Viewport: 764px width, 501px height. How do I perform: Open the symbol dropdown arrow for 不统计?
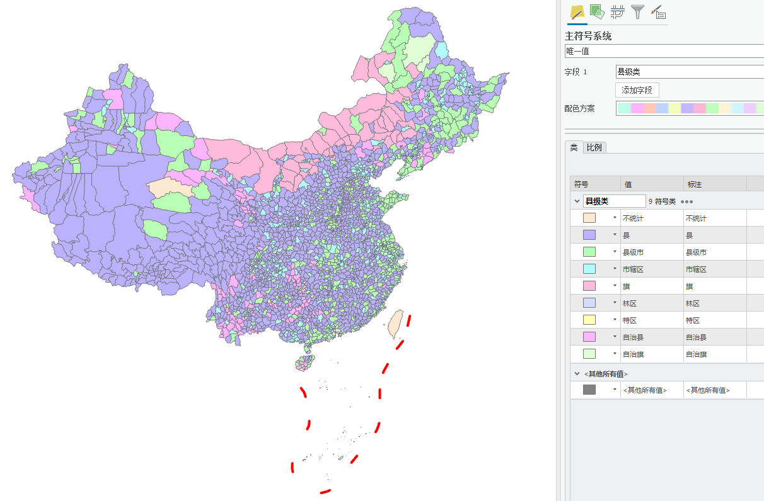tap(615, 218)
